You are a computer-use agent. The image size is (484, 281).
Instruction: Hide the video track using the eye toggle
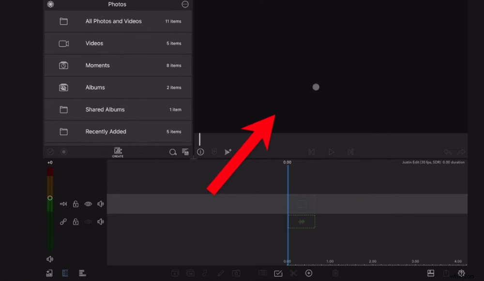pyautogui.click(x=88, y=203)
